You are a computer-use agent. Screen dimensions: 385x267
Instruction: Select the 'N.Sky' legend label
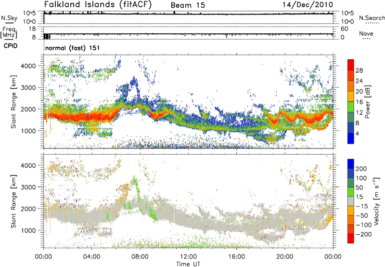click(x=9, y=18)
